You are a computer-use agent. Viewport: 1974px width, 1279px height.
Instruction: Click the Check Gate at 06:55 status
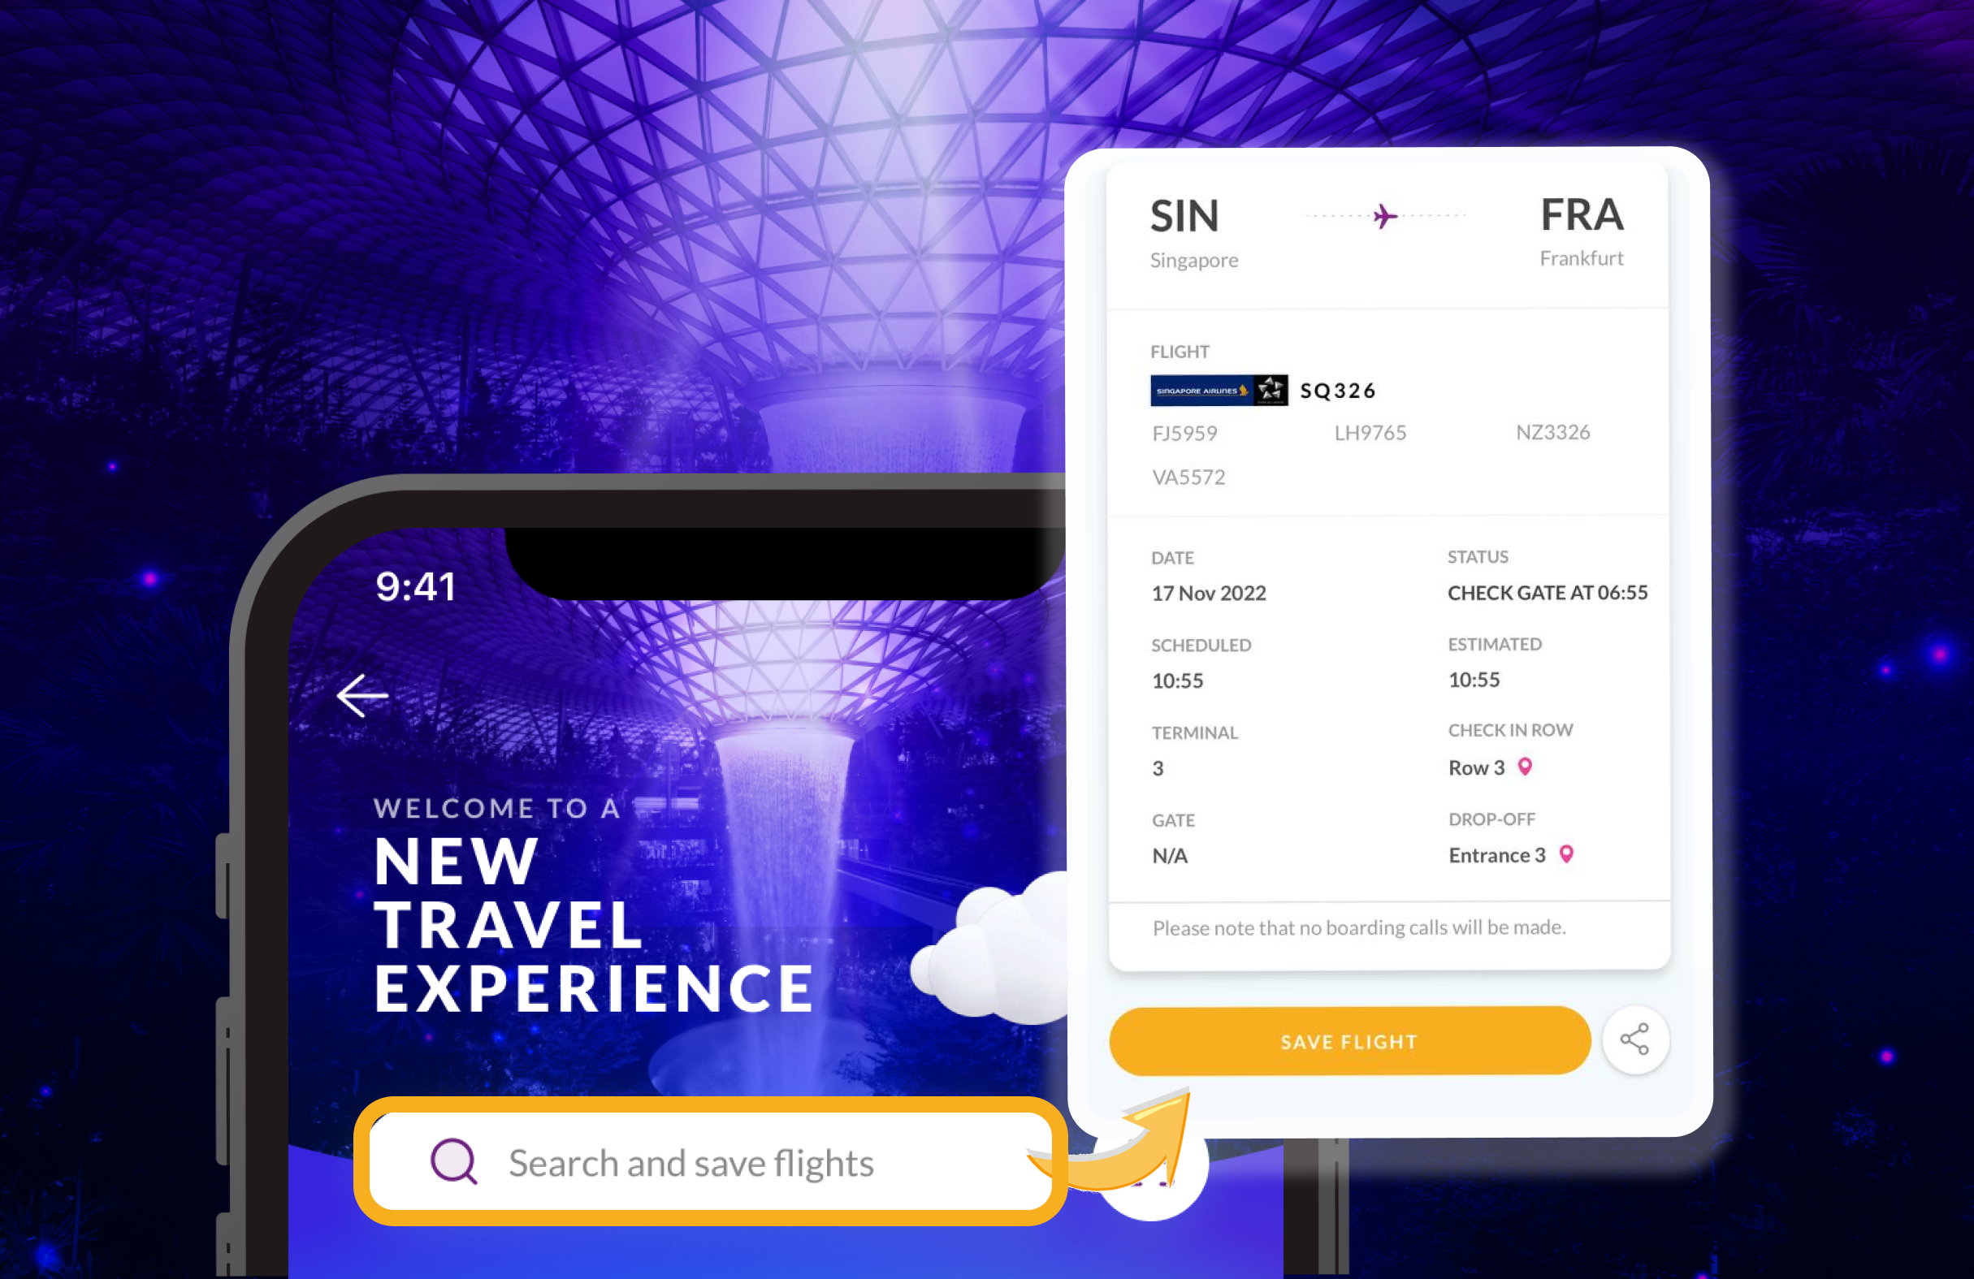click(x=1548, y=593)
